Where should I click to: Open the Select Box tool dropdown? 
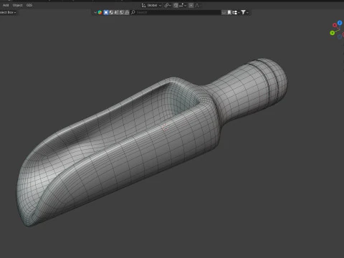click(8, 12)
